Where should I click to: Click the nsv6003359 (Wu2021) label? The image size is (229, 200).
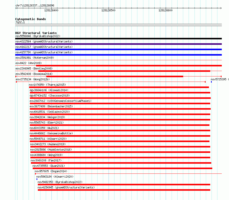[44, 128]
